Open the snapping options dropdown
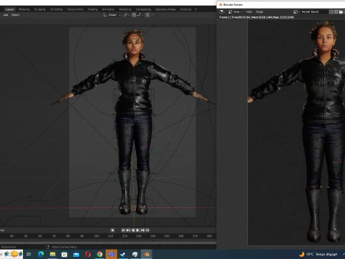The height and width of the screenshot is (259, 345). [x=140, y=15]
